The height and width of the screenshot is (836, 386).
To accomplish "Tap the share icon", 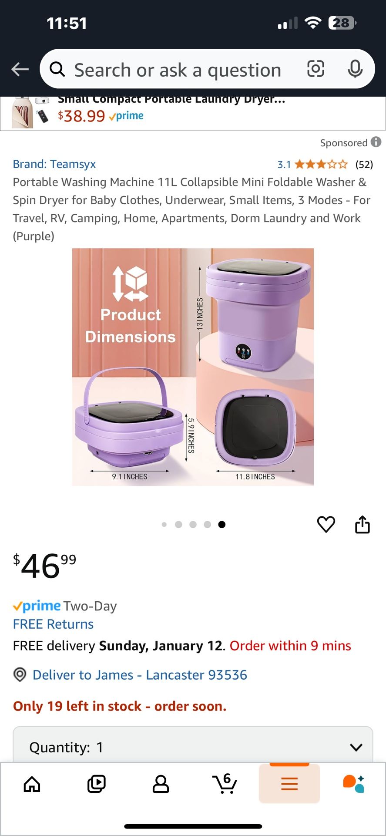I will coord(362,524).
